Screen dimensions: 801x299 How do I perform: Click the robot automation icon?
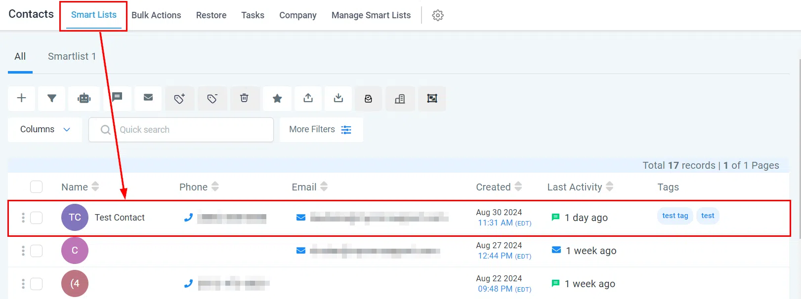(84, 98)
